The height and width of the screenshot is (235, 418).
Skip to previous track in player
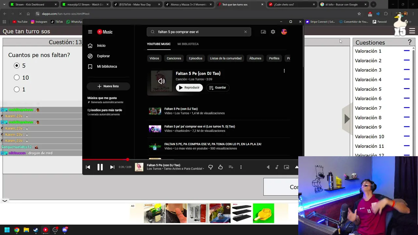pyautogui.click(x=88, y=167)
